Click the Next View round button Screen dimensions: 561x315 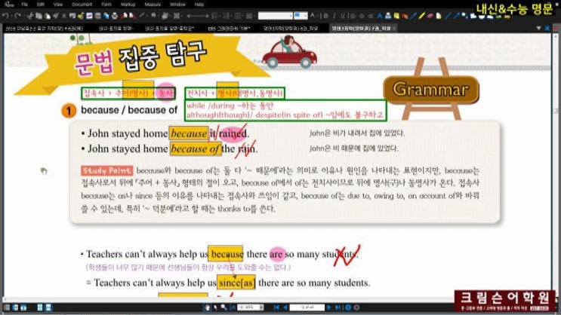tap(356, 307)
